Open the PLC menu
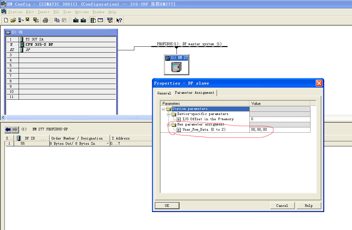Viewport: 352px width, 230px height. [x=56, y=12]
